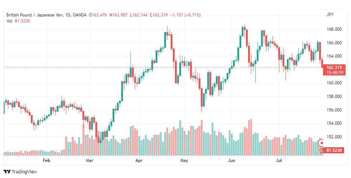The image size is (351, 178).
Task: Open the JPY currency selector
Action: [x=330, y=15]
